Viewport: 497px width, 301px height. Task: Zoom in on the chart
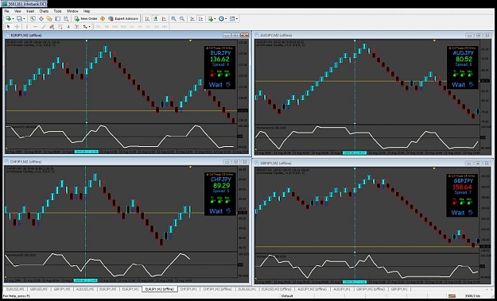[173, 19]
